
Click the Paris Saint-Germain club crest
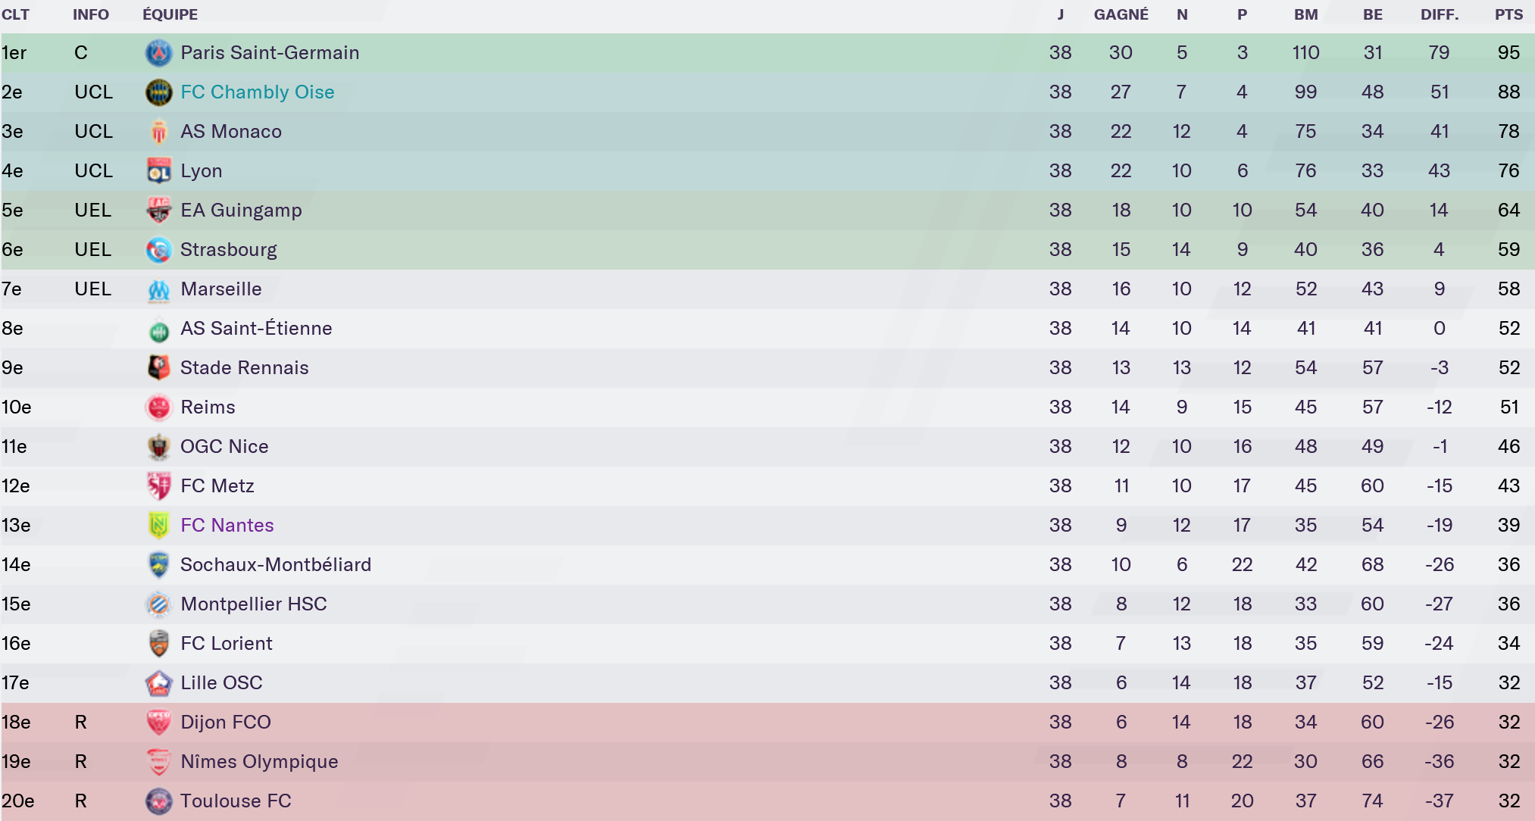tap(158, 53)
